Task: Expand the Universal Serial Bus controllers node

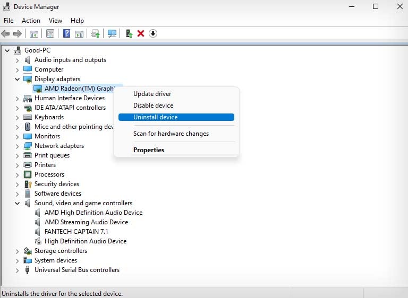Action: [x=17, y=270]
